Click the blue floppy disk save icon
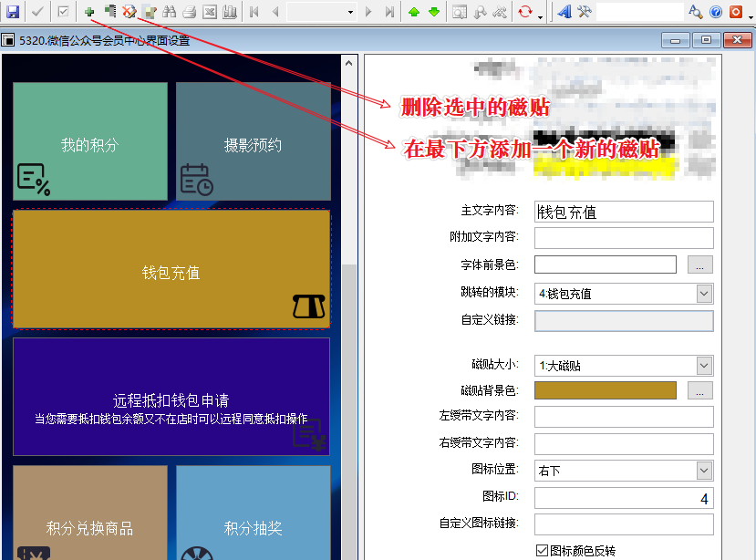 pyautogui.click(x=13, y=12)
